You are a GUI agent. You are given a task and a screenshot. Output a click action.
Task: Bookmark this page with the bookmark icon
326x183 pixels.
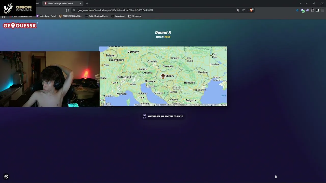[x=67, y=10]
